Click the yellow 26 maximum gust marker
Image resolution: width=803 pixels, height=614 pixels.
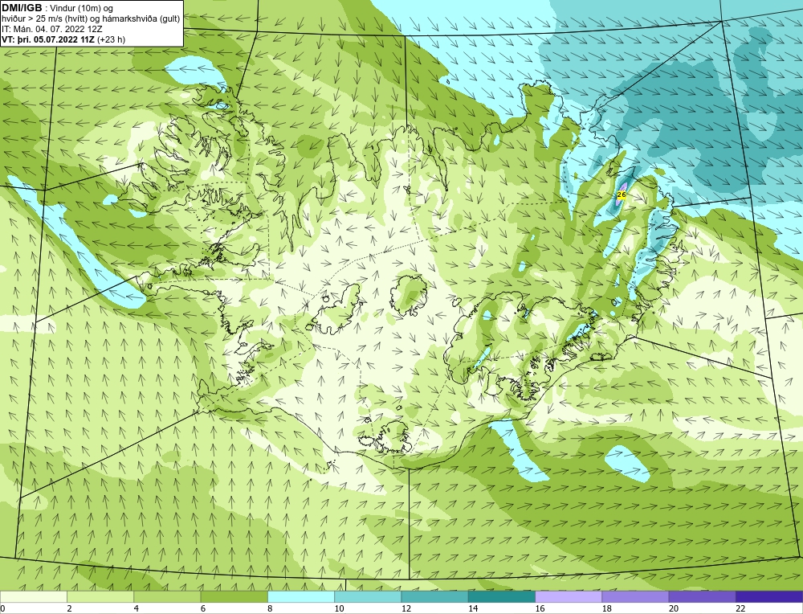[622, 194]
